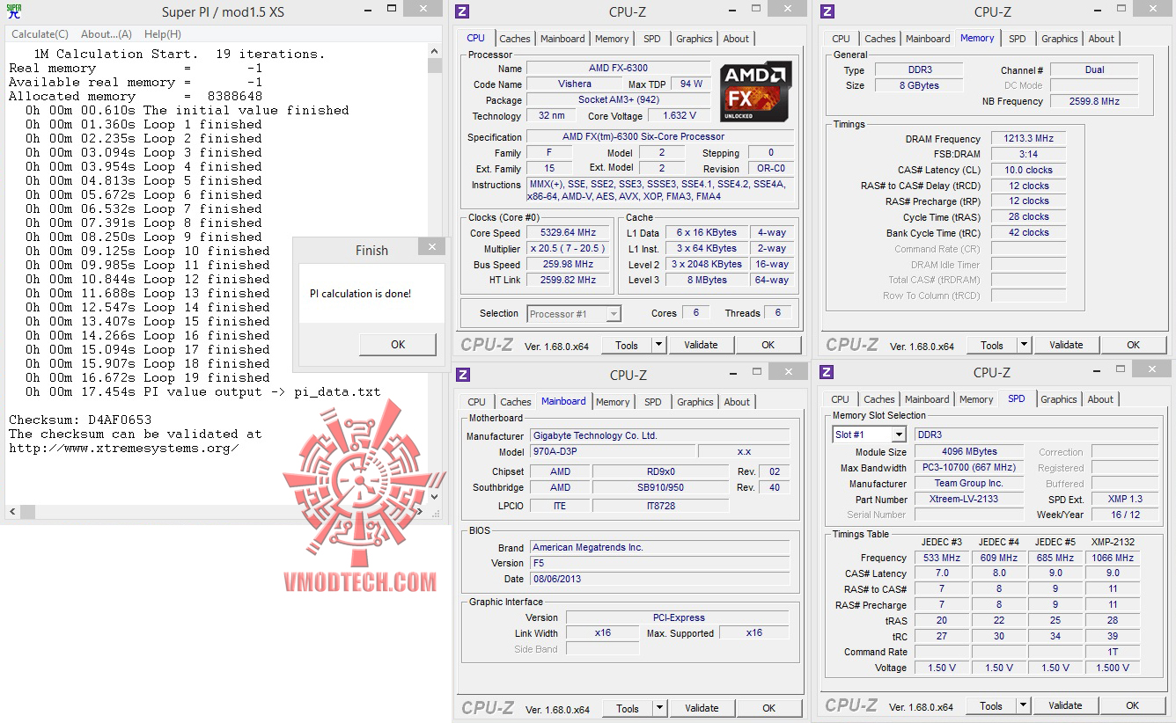Click the Z logo of the CPU-Z SPD window
Viewport: 1176px width, 723px height.
pyautogui.click(x=827, y=373)
